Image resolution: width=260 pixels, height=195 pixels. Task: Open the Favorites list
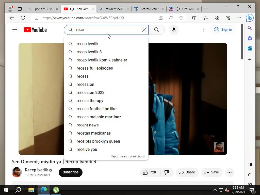click(206, 18)
